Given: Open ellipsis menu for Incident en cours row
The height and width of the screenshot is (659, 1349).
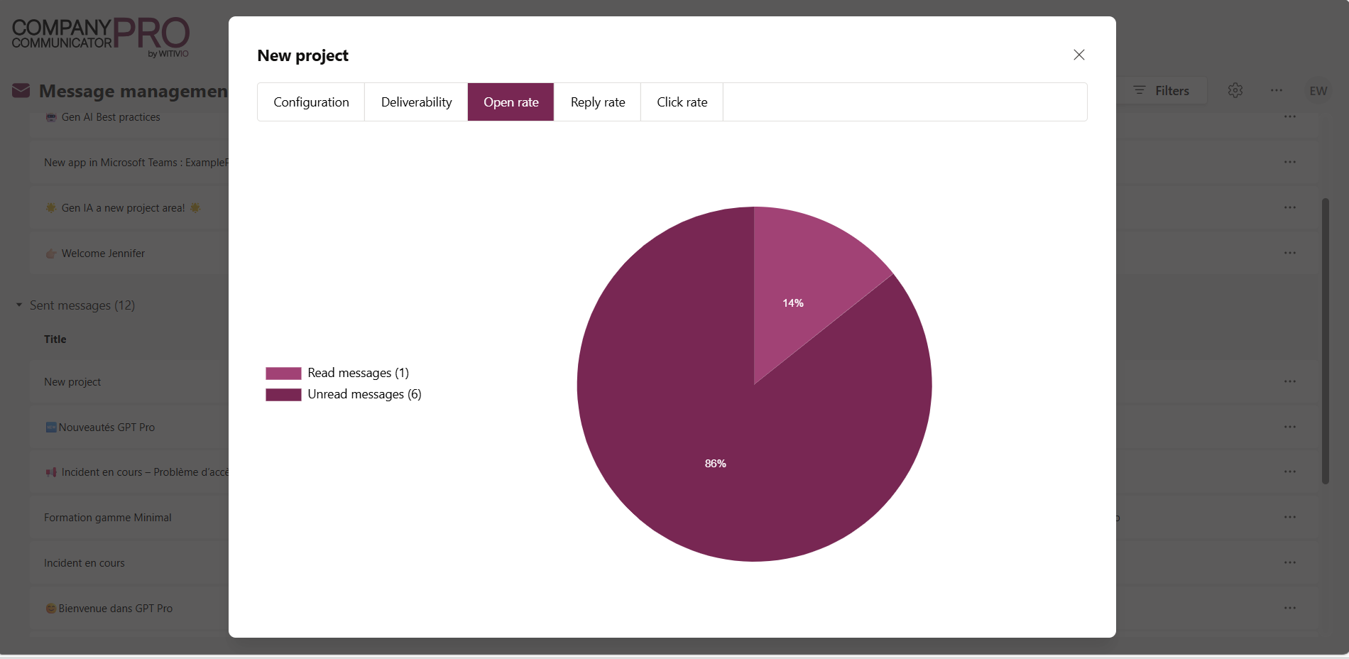Looking at the screenshot, I should (x=1289, y=562).
